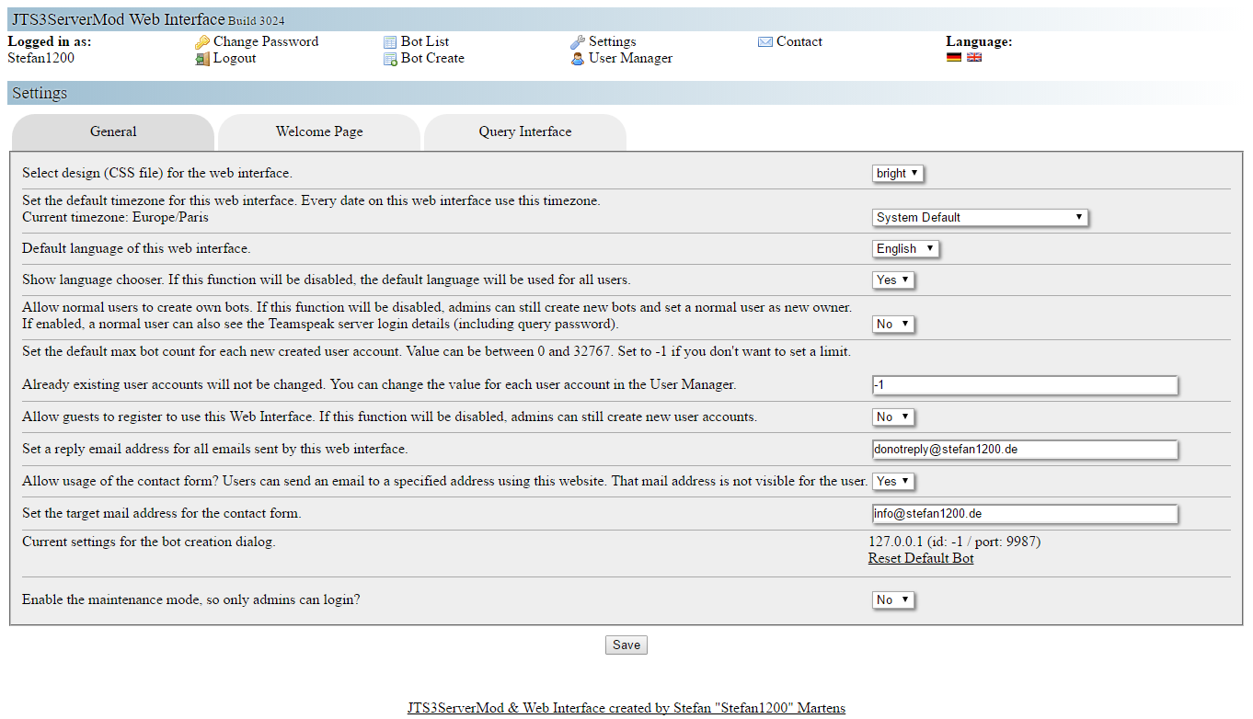The height and width of the screenshot is (719, 1253).
Task: Click the wrench icon beside Settings
Action: click(578, 42)
